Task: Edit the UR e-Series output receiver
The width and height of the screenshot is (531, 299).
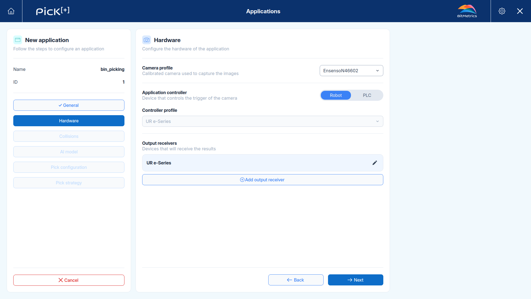Action: coord(375,163)
